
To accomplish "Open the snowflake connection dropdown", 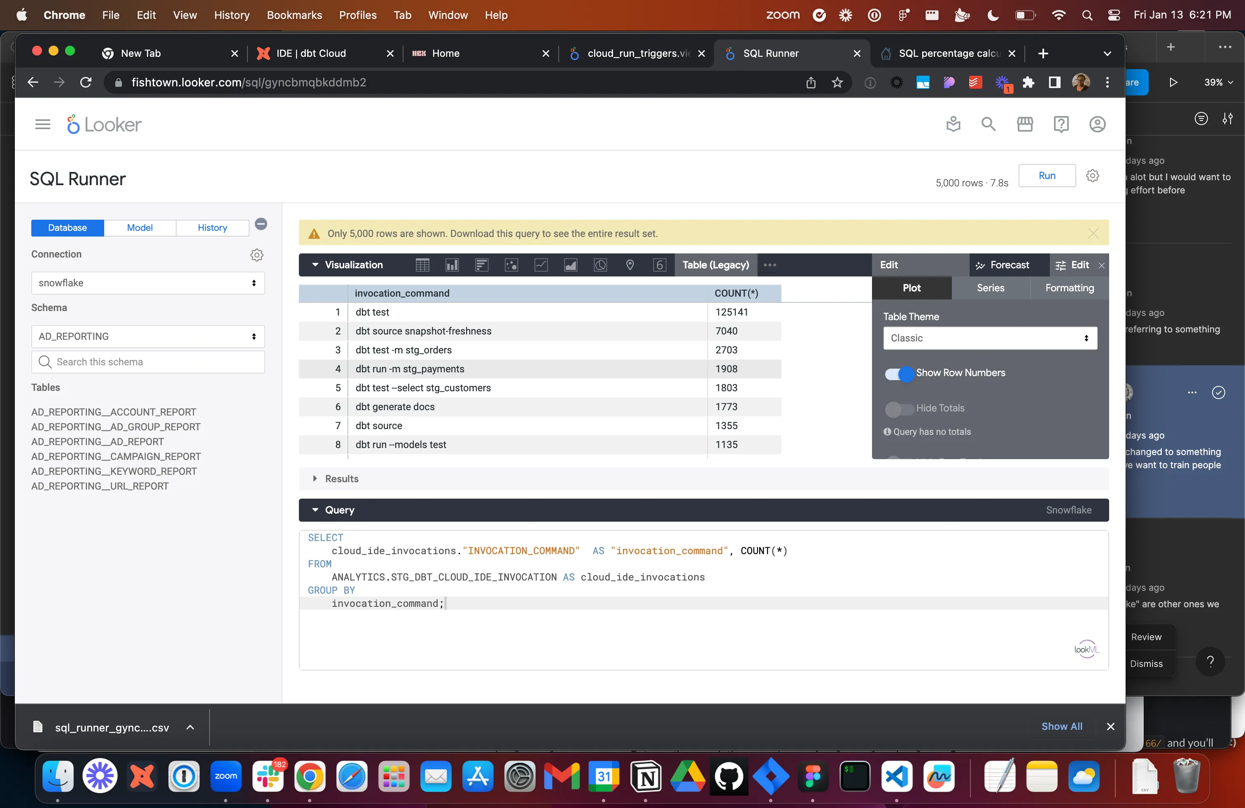I will click(148, 283).
